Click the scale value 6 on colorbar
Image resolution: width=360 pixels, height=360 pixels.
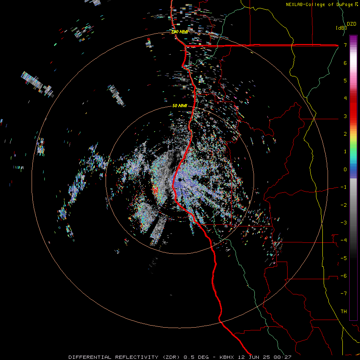pyautogui.click(x=345, y=63)
